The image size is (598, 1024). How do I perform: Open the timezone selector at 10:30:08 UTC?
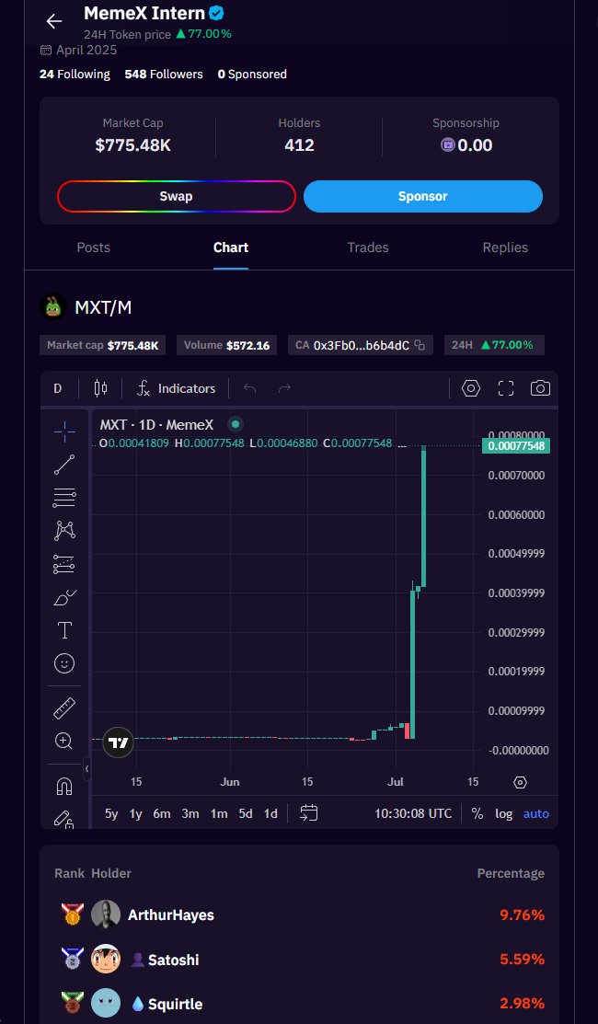click(x=412, y=813)
